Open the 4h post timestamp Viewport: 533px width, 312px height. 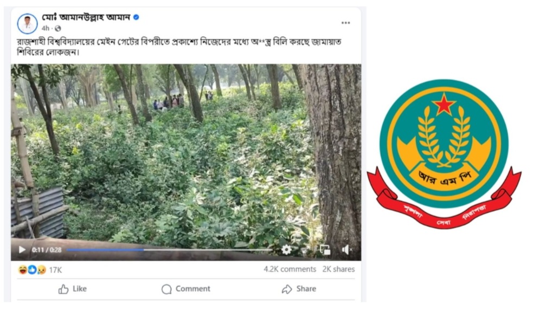click(x=45, y=28)
